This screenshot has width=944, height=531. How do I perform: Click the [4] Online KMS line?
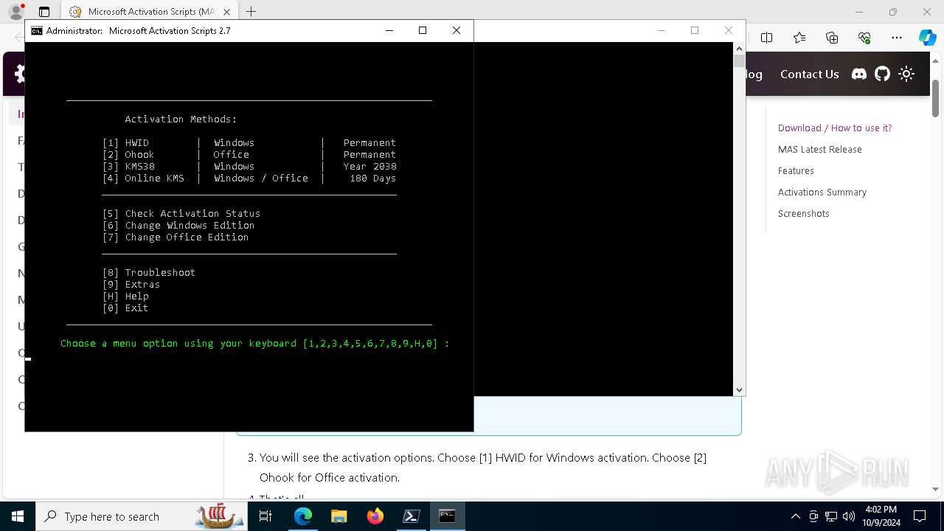click(x=249, y=178)
